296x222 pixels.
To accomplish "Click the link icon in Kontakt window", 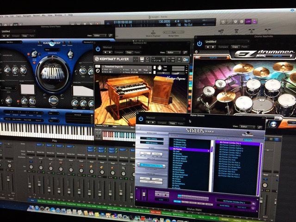I will [185, 53].
